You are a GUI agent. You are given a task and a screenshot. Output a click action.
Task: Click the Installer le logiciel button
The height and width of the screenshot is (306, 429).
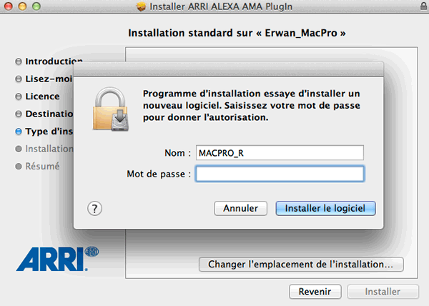click(325, 208)
